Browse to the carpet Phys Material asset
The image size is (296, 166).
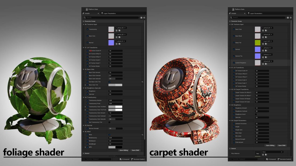(266, 155)
